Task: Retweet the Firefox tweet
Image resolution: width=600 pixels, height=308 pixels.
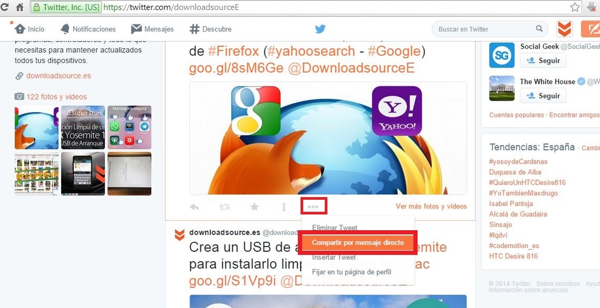Action: 224,207
